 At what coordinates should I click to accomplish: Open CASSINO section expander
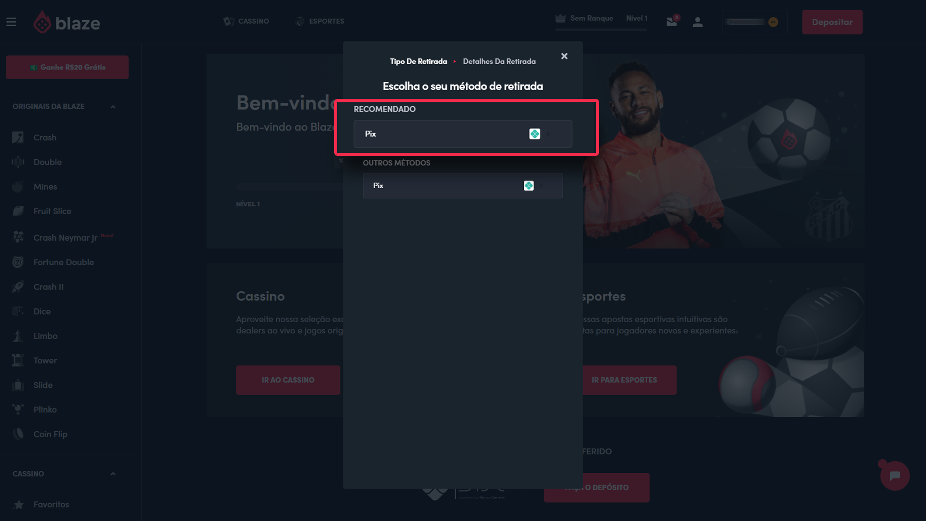[x=113, y=473]
